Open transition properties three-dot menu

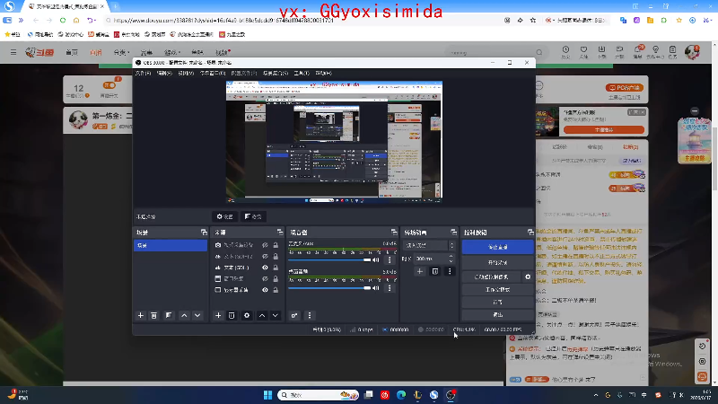point(450,272)
